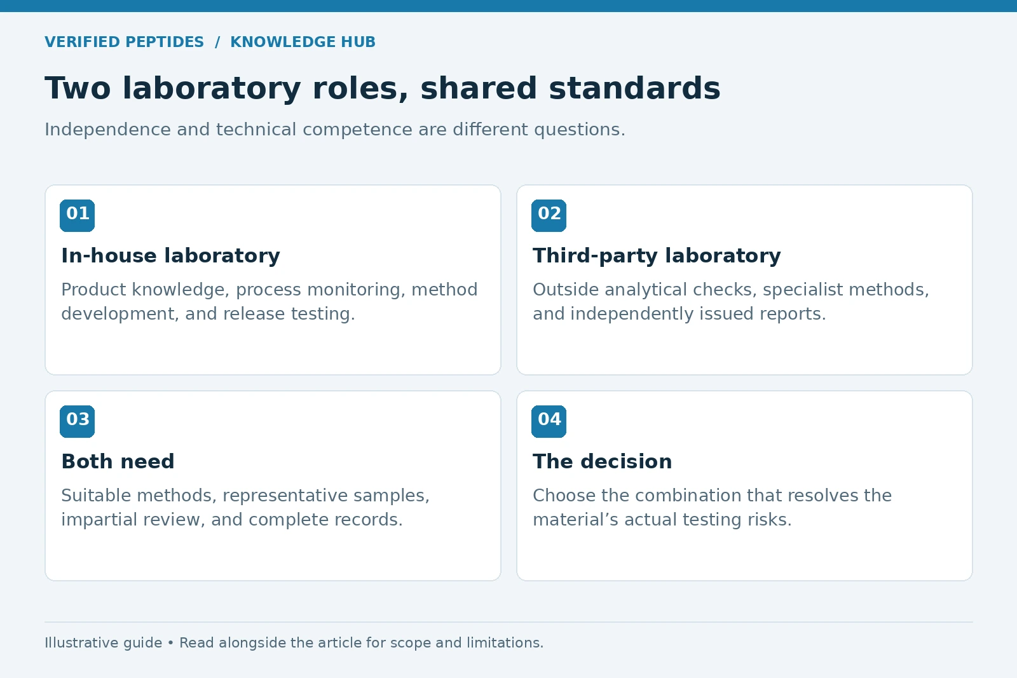This screenshot has height=678, width=1017.
Task: Click the 'In-house laboratory' card title
Action: click(170, 255)
